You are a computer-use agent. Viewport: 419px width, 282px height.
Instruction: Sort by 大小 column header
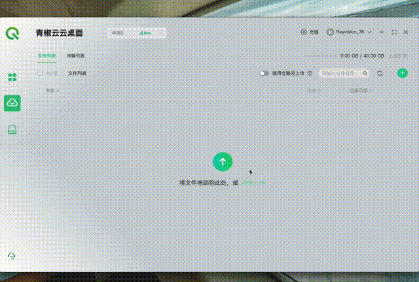click(314, 91)
